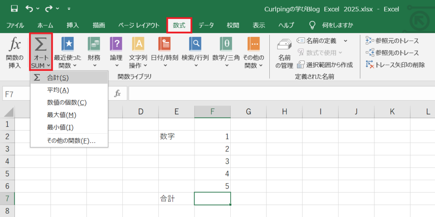Click the Select All corner triangle
Image resolution: width=435 pixels, height=217 pixels.
[x=8, y=112]
